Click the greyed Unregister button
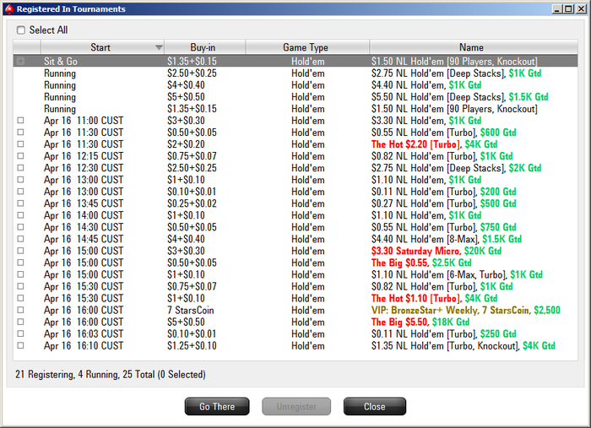This screenshot has width=591, height=428. pyautogui.click(x=296, y=406)
